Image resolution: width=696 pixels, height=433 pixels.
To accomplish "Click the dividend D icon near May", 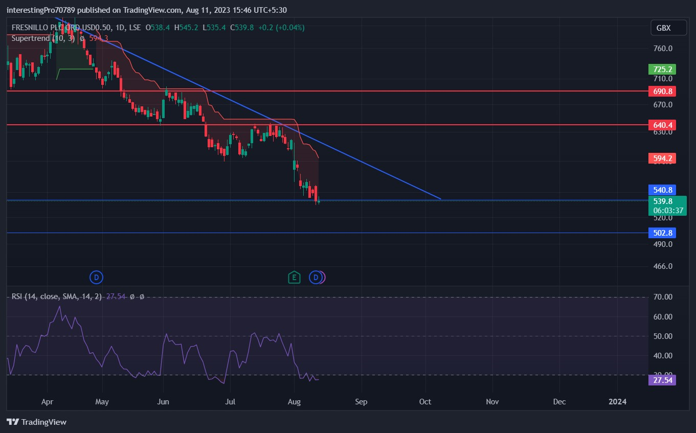I will (96, 278).
